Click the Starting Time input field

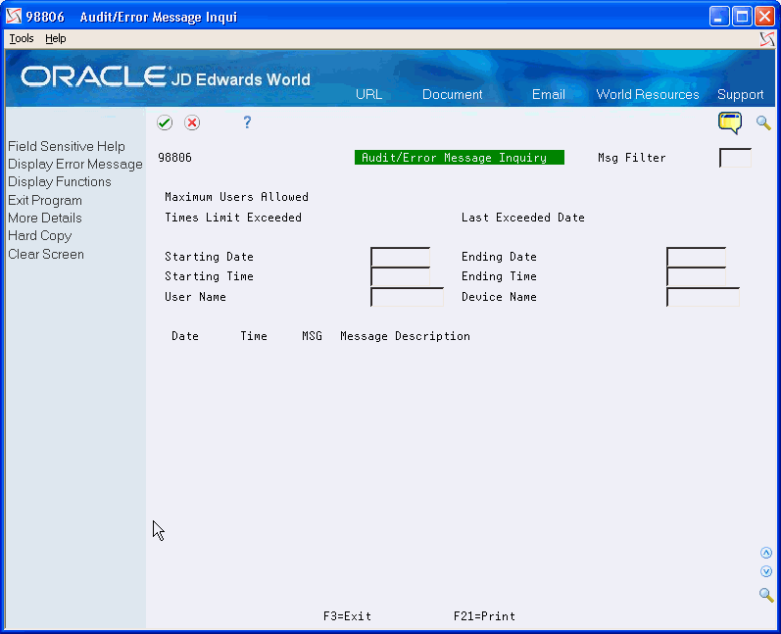click(401, 277)
